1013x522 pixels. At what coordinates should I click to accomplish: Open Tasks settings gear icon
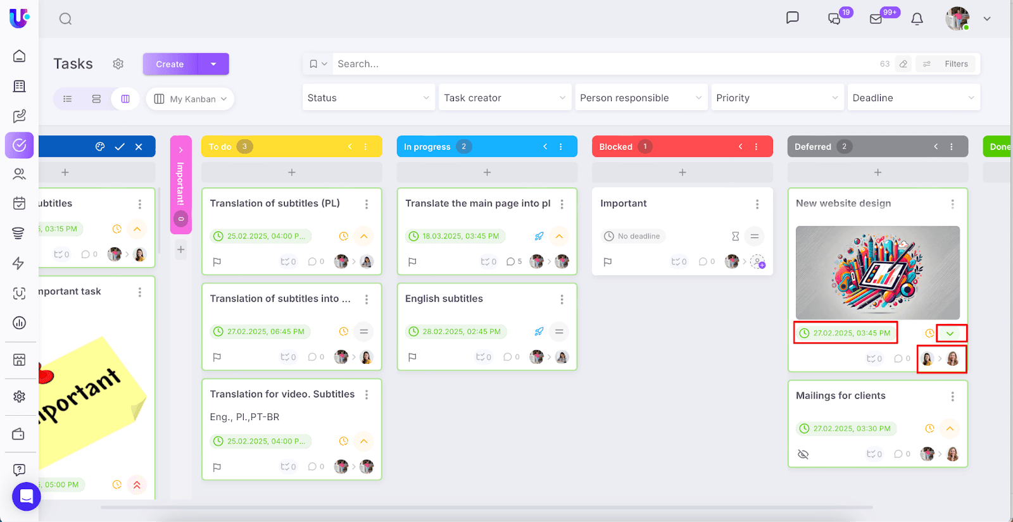[x=118, y=64]
